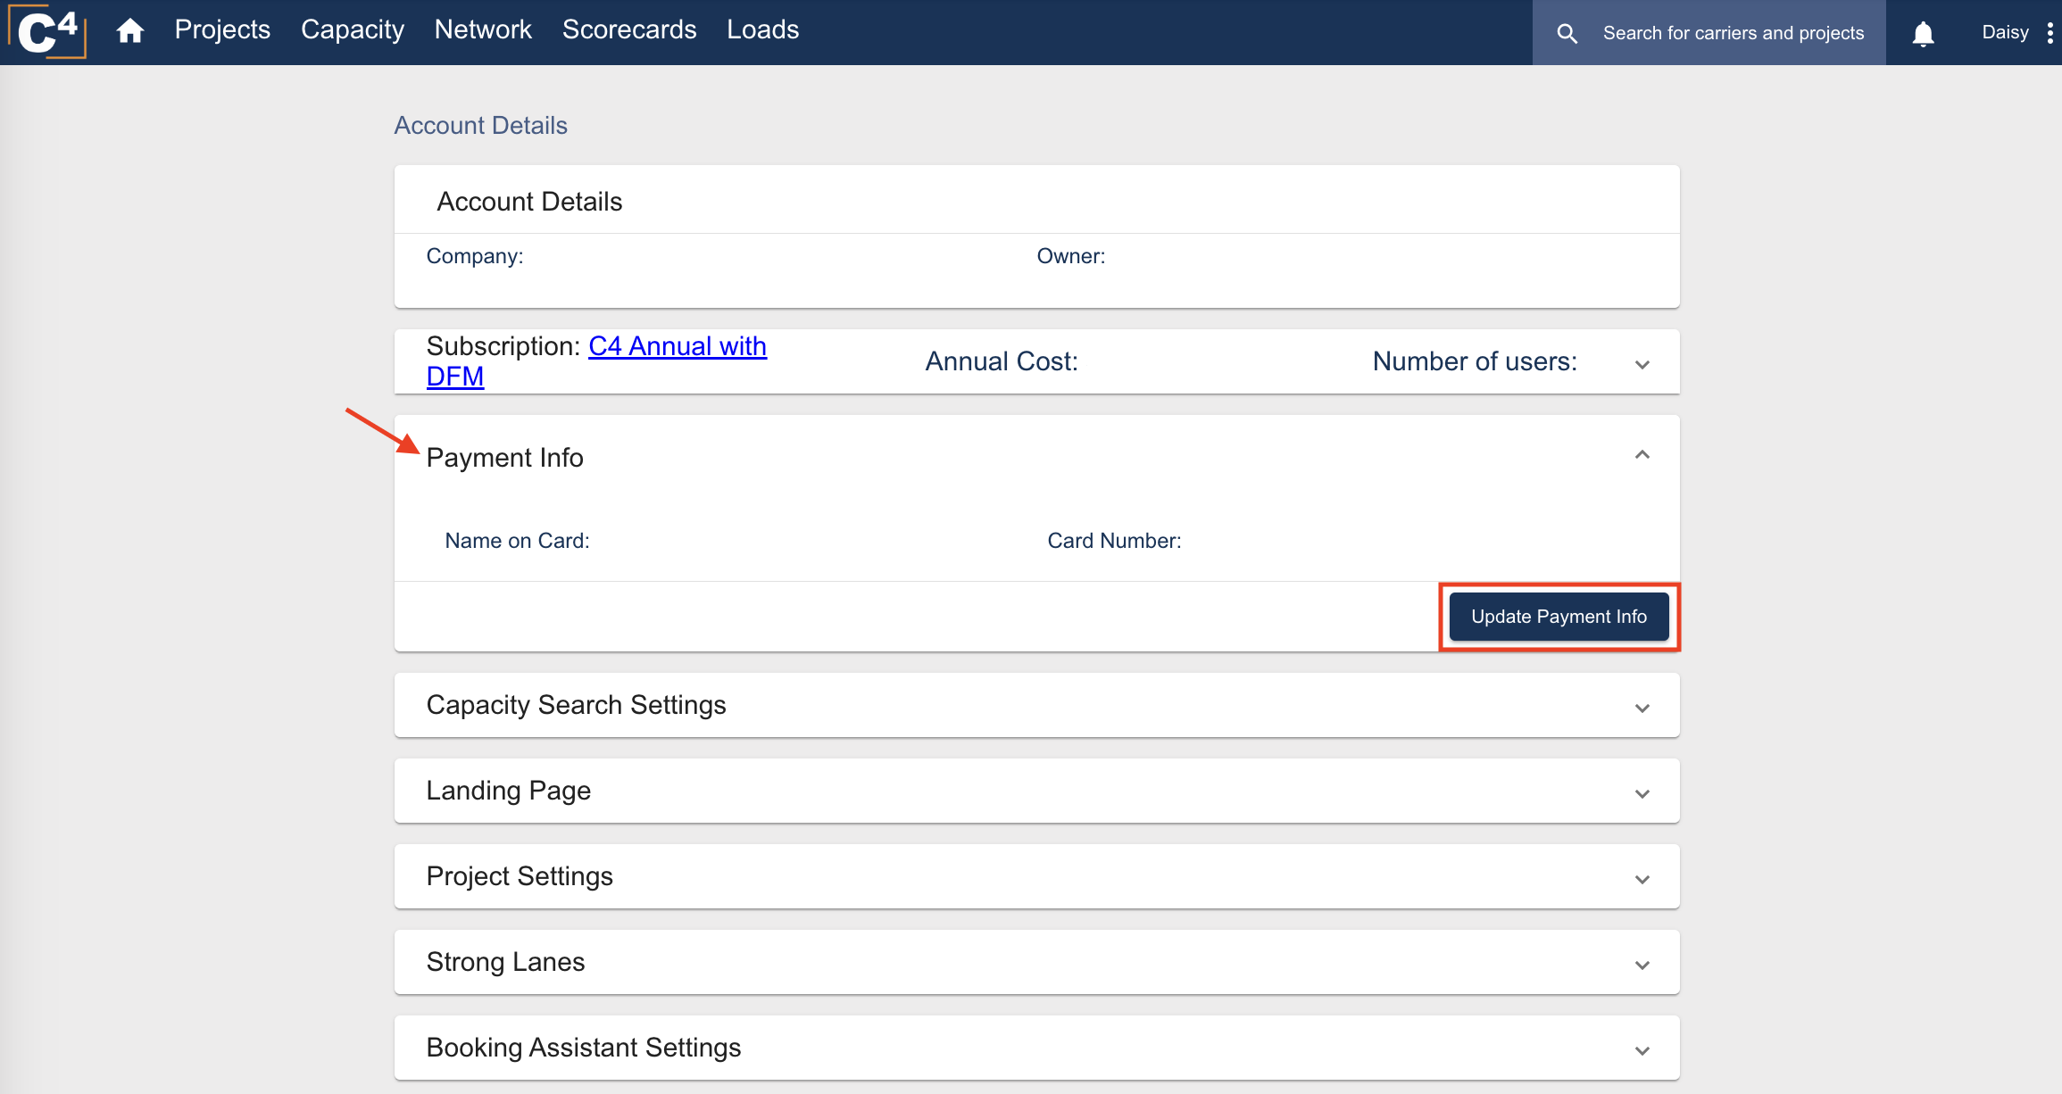Open the Loads menu
The height and width of the screenshot is (1094, 2062).
[763, 29]
